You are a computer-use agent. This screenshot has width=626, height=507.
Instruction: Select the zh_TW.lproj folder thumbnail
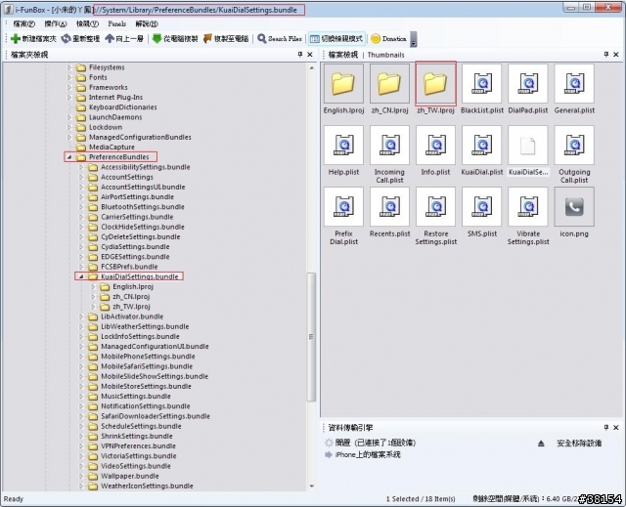tap(435, 83)
